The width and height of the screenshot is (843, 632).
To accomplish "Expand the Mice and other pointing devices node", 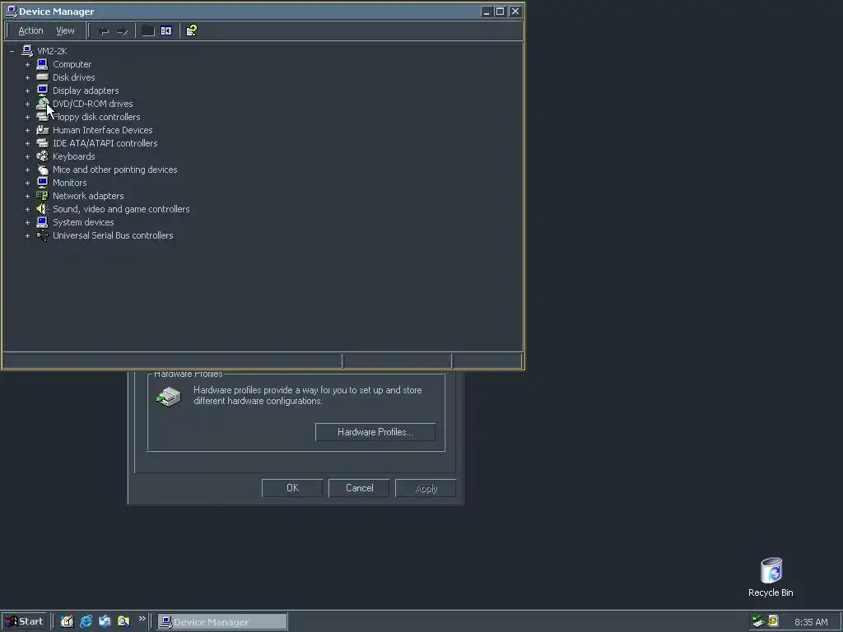I will coord(27,170).
